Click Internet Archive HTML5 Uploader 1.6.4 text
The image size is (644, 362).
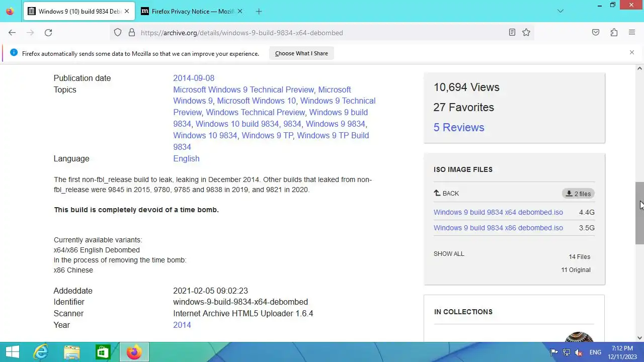coord(243,313)
